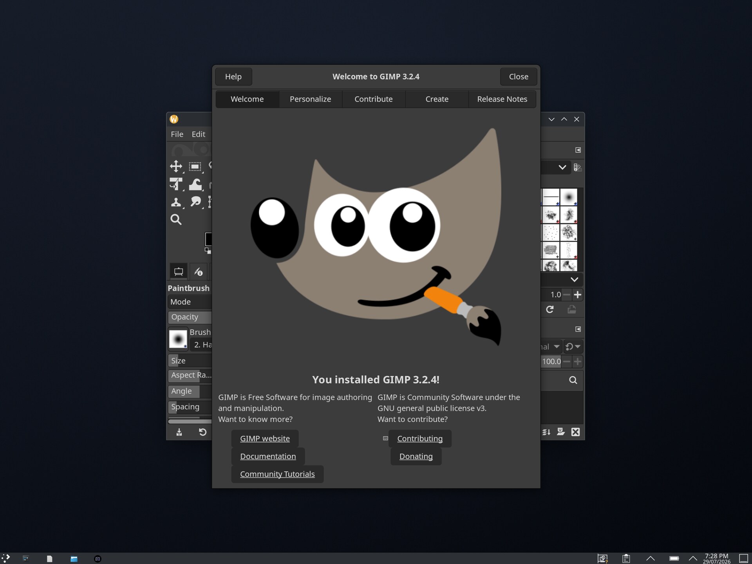This screenshot has width=752, height=564.
Task: Open the application launcher in taskbar
Action: point(6,558)
